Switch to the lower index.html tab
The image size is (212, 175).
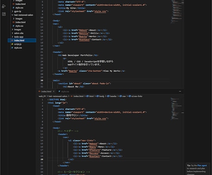46,91
